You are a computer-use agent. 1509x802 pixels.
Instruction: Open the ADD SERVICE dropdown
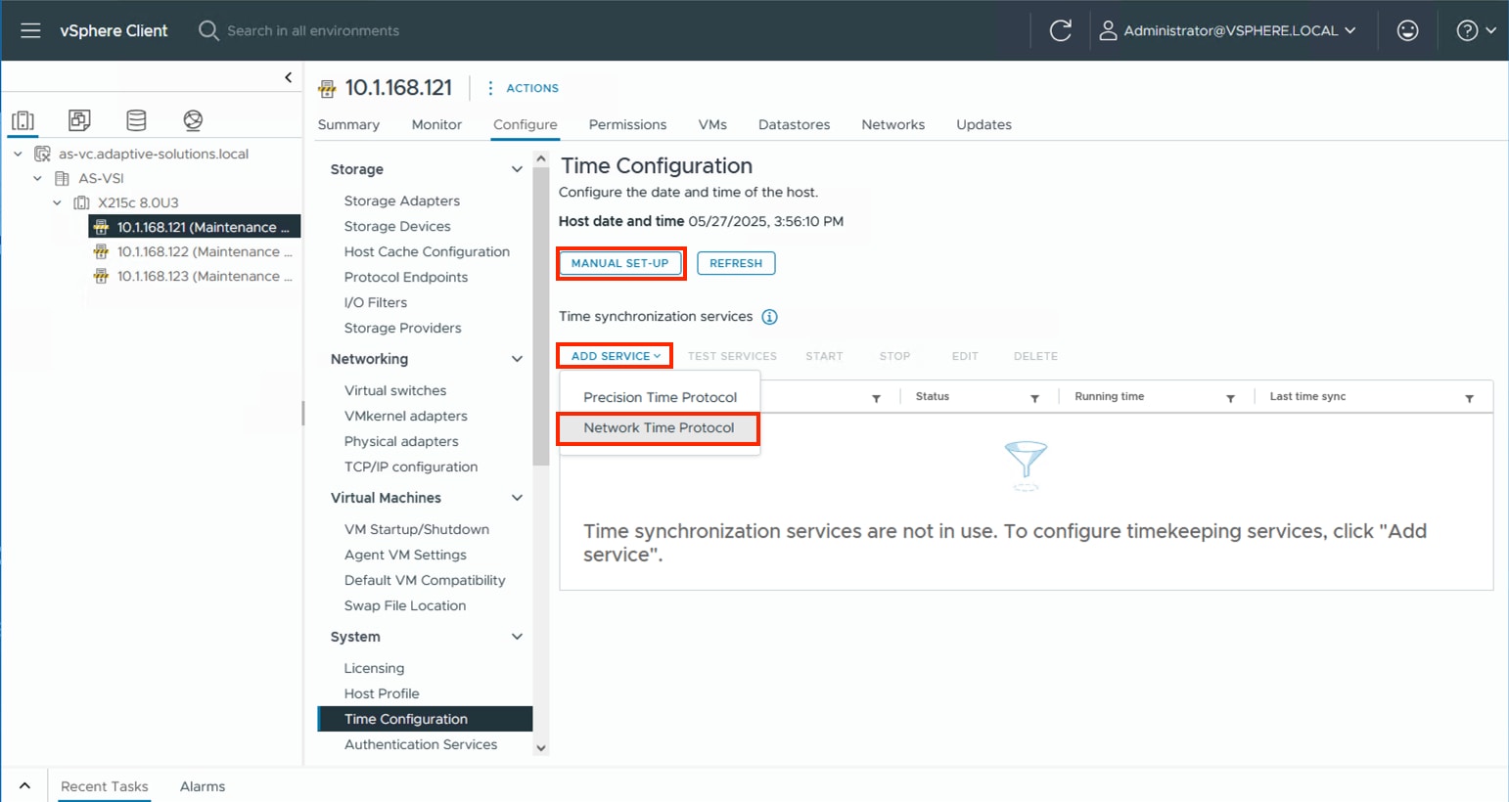tap(614, 355)
